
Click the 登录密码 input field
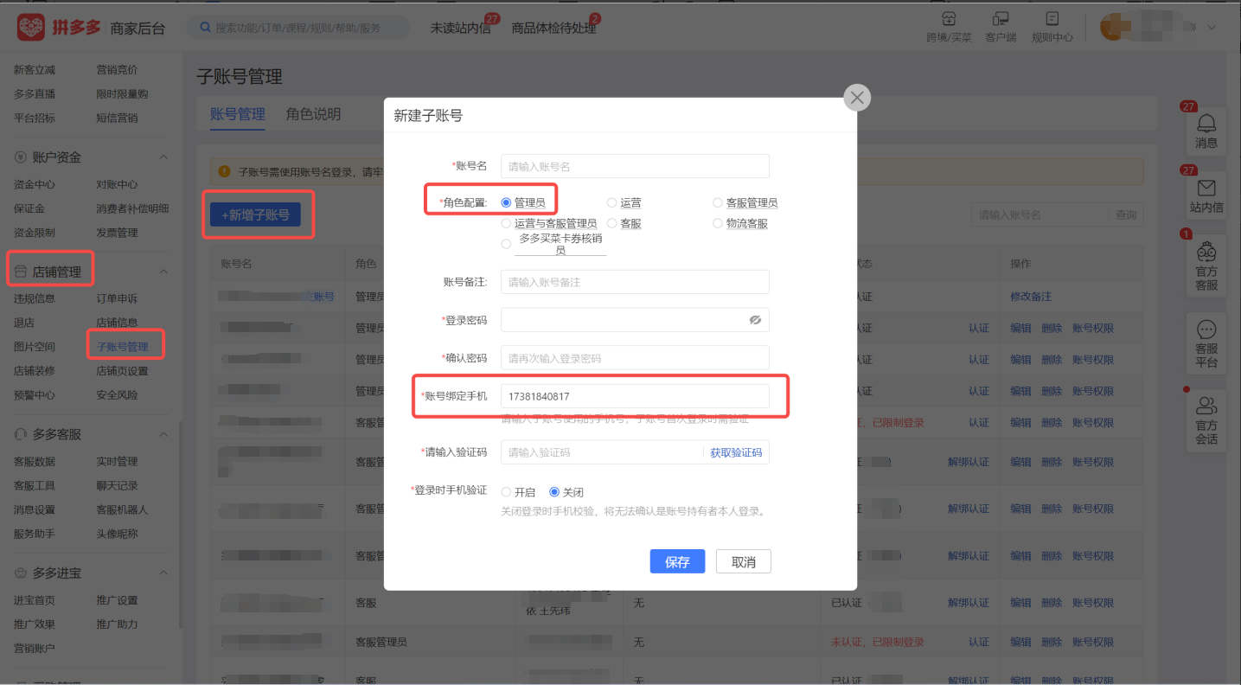(635, 320)
